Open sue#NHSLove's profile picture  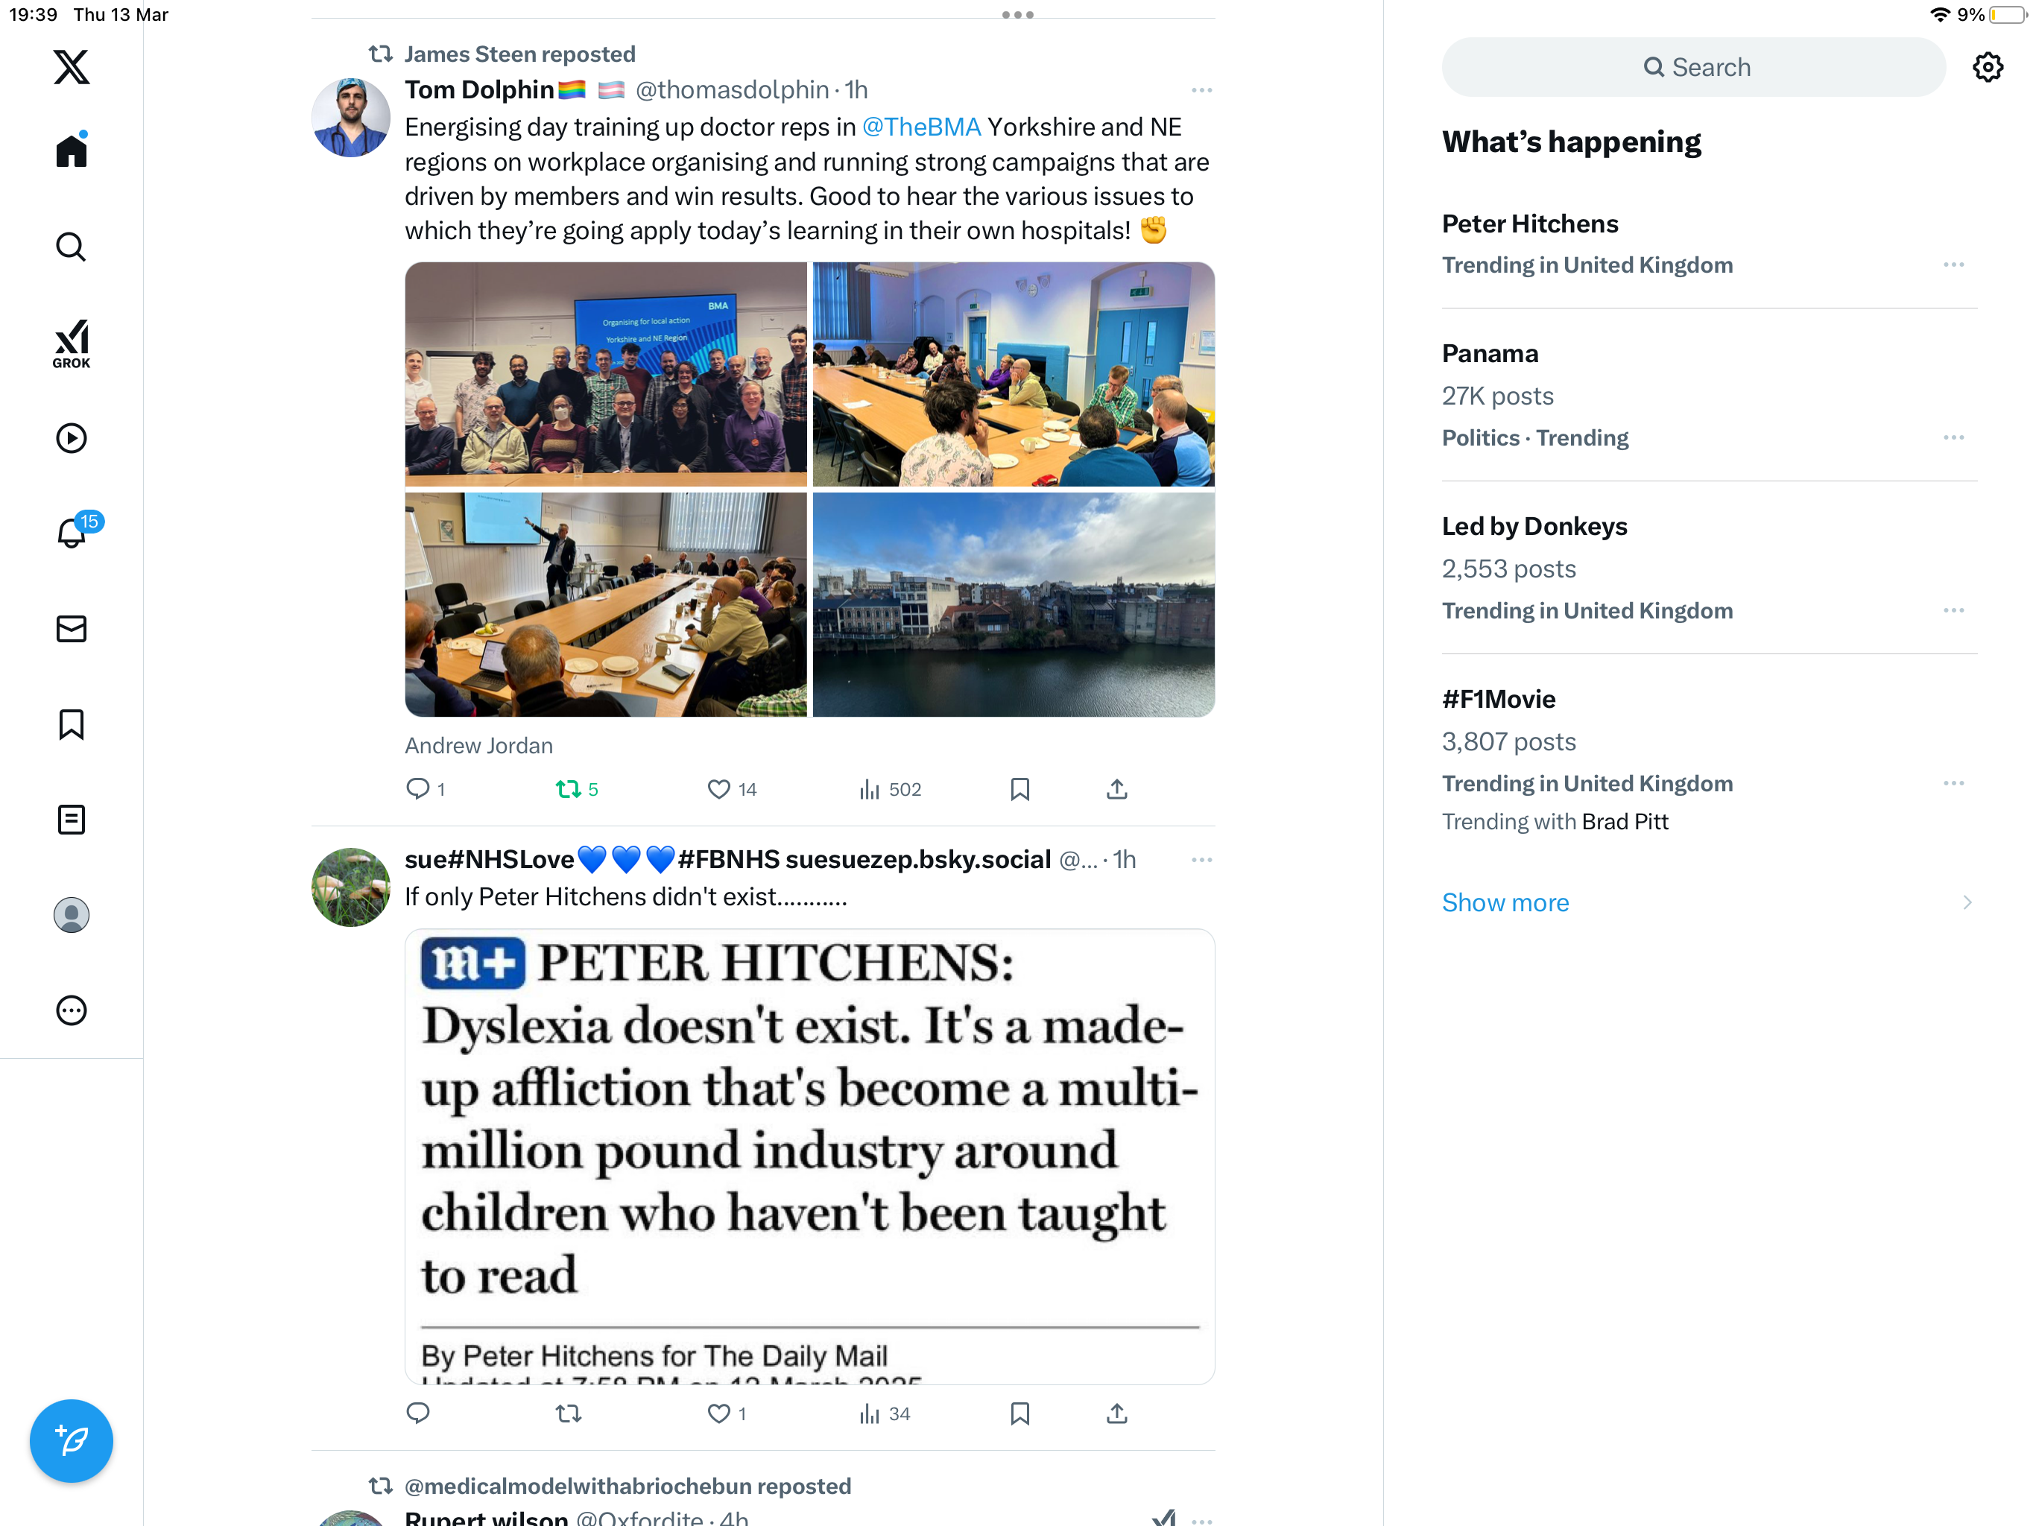pyautogui.click(x=351, y=887)
